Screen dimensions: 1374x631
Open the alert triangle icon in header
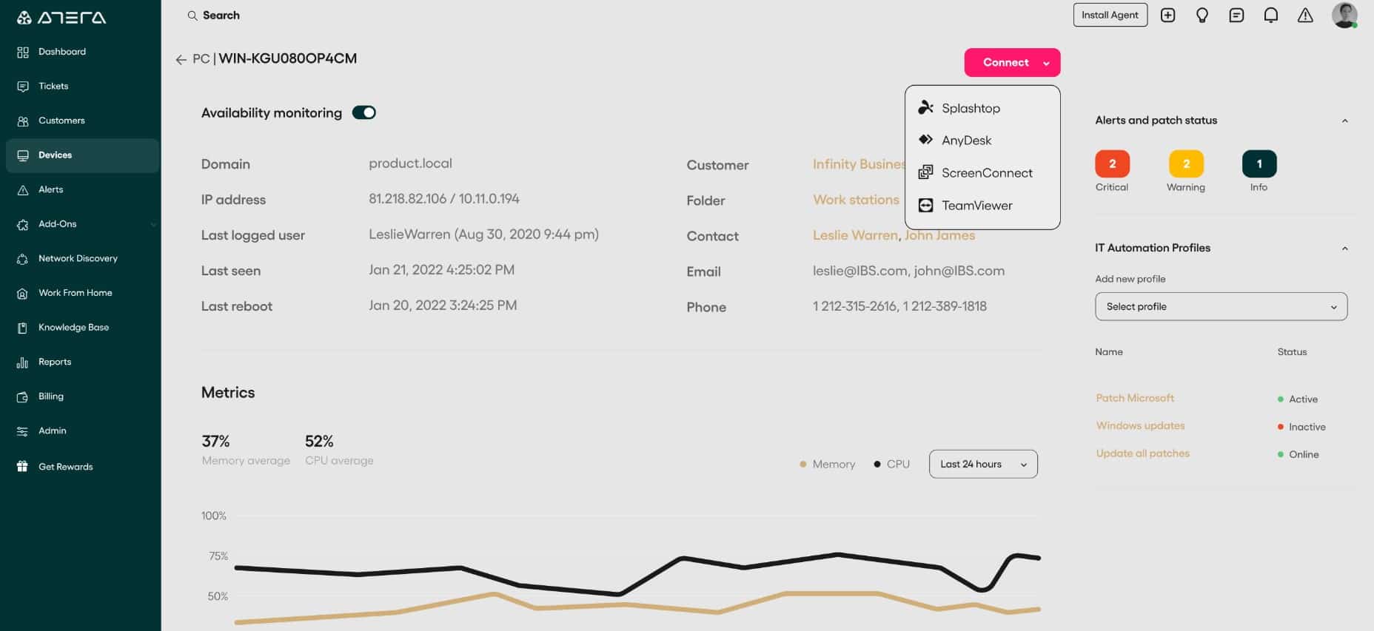1305,15
